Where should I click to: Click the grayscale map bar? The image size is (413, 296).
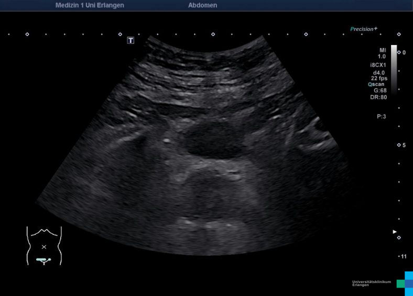pyautogui.click(x=394, y=69)
